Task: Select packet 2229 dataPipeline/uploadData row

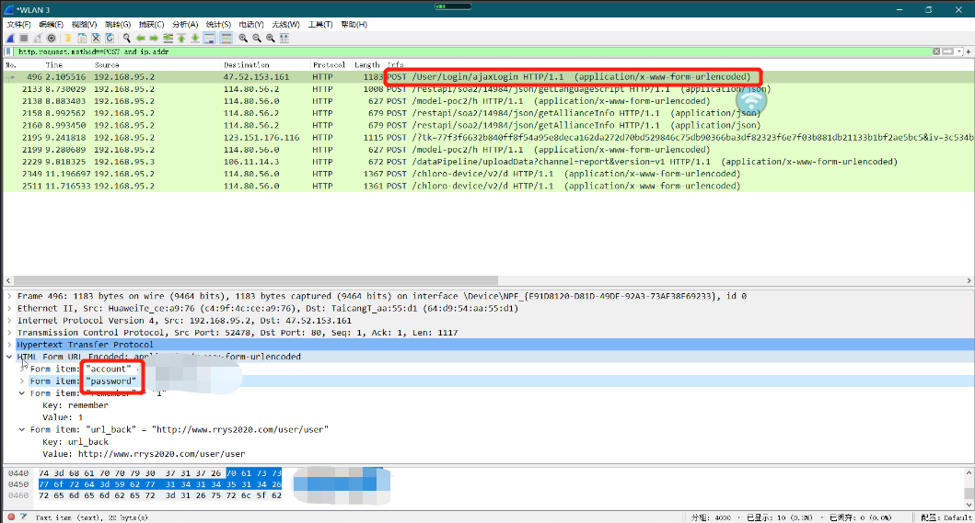Action: click(x=488, y=162)
